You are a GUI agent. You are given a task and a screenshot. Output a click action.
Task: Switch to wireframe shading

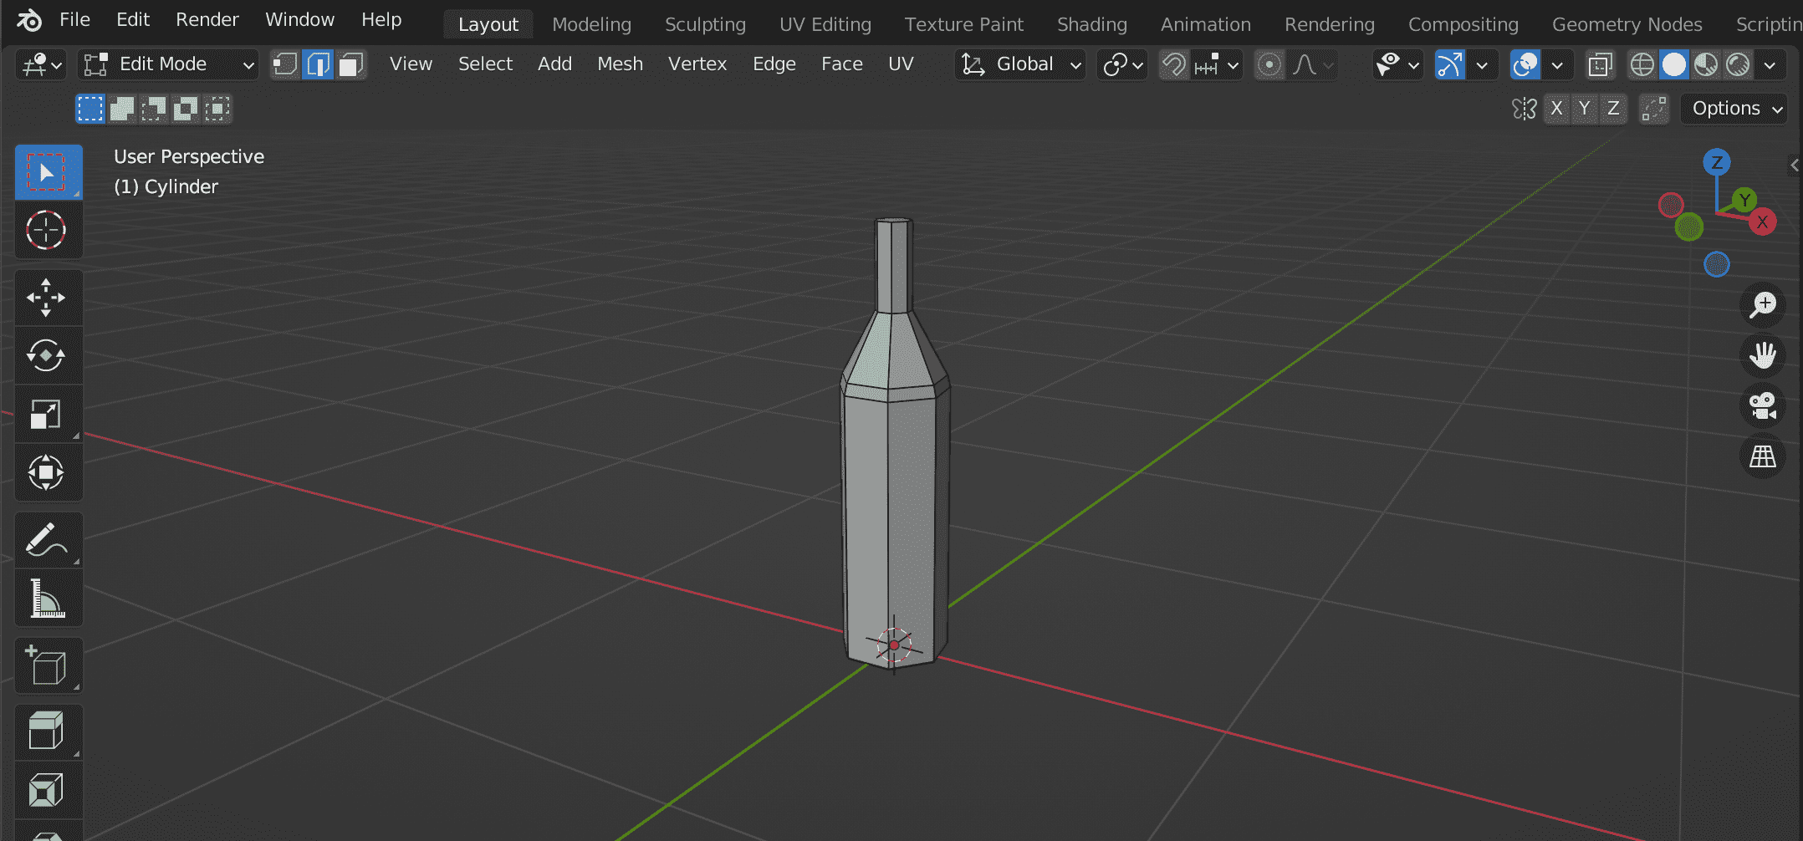click(1642, 64)
